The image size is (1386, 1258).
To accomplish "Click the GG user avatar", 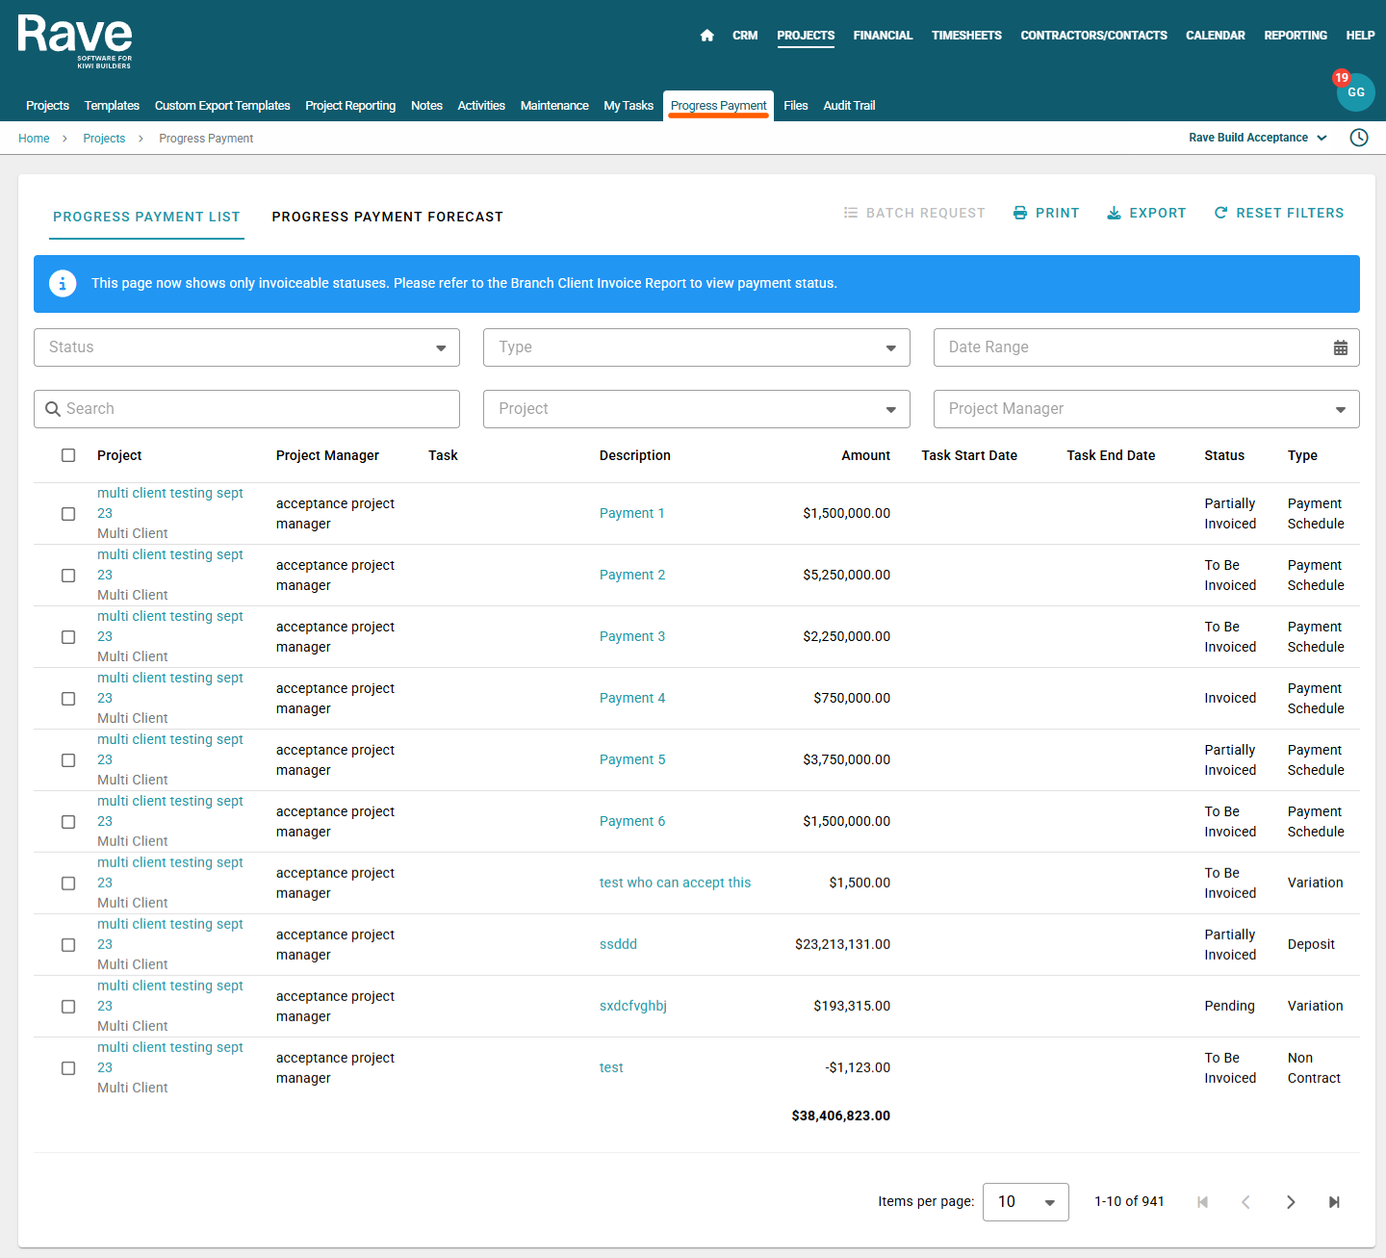I will [x=1355, y=92].
